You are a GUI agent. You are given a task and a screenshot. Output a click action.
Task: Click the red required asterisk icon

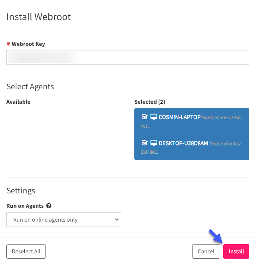tap(8, 44)
